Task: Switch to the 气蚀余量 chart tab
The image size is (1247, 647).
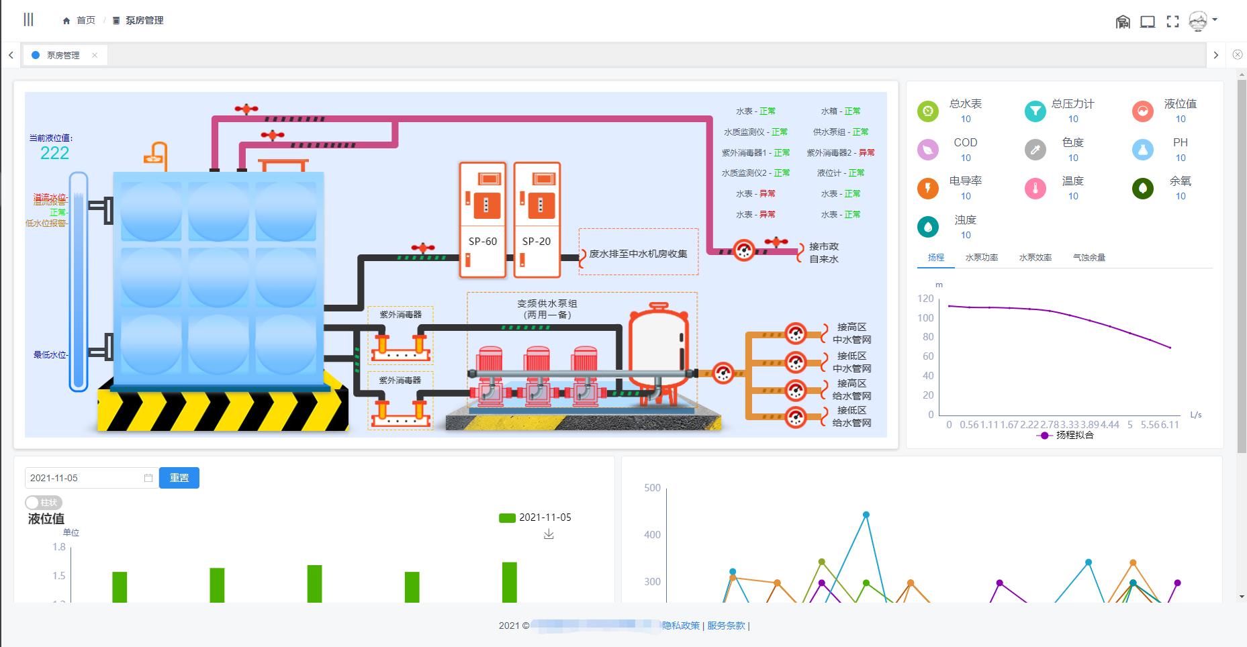Action: point(1089,257)
